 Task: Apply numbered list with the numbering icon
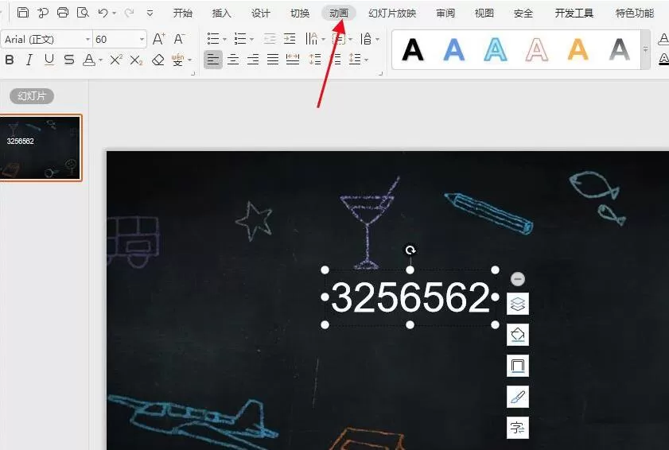click(240, 39)
